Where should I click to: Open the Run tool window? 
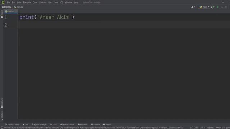coord(26,124)
